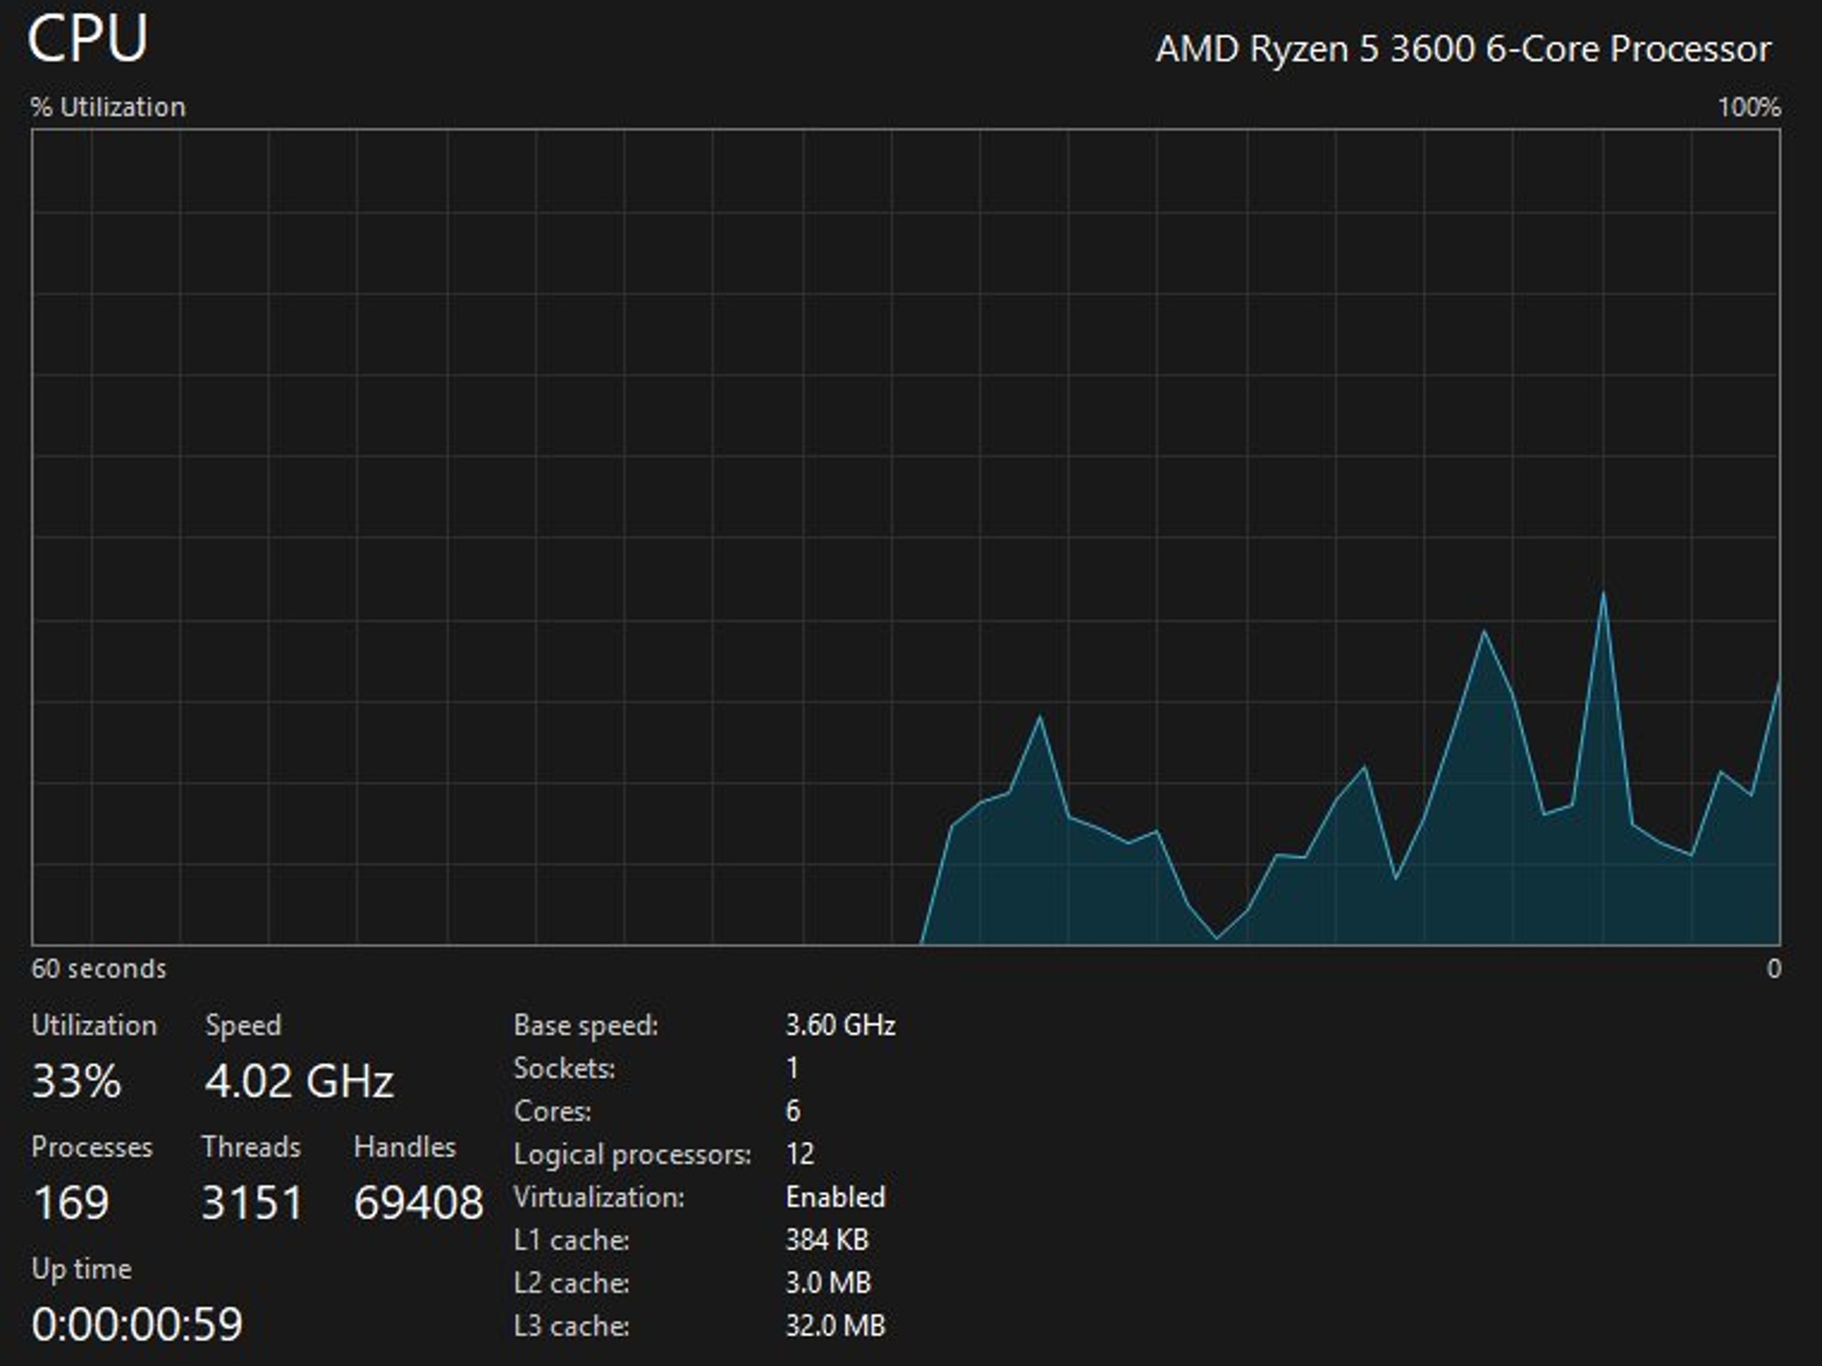Click the 33% utilization value
1822x1366 pixels.
pos(76,1081)
